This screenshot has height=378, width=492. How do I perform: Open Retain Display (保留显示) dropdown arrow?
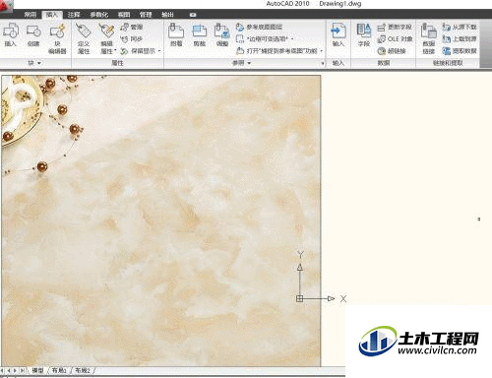(159, 51)
